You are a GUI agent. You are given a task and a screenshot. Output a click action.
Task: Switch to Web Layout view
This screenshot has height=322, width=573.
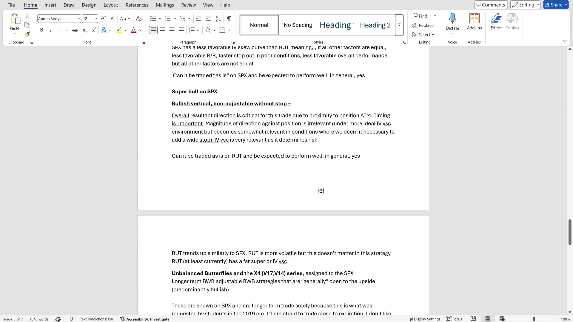[502, 319]
